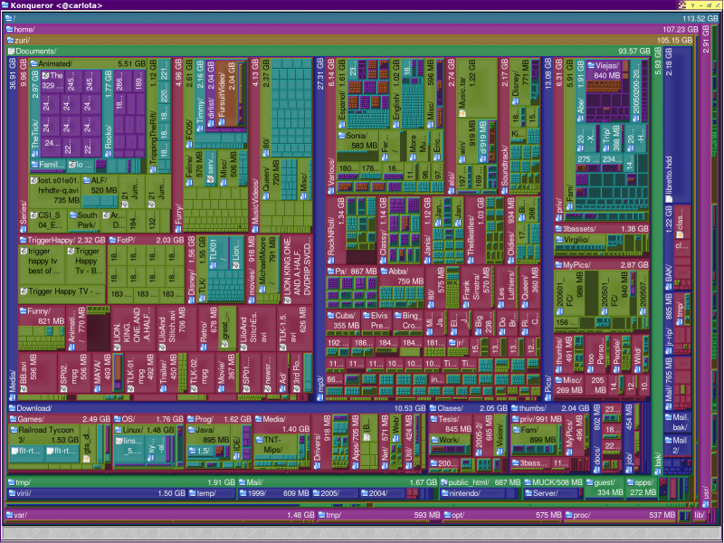Click the Download/ folder icon
724x543 pixels.
click(x=13, y=409)
